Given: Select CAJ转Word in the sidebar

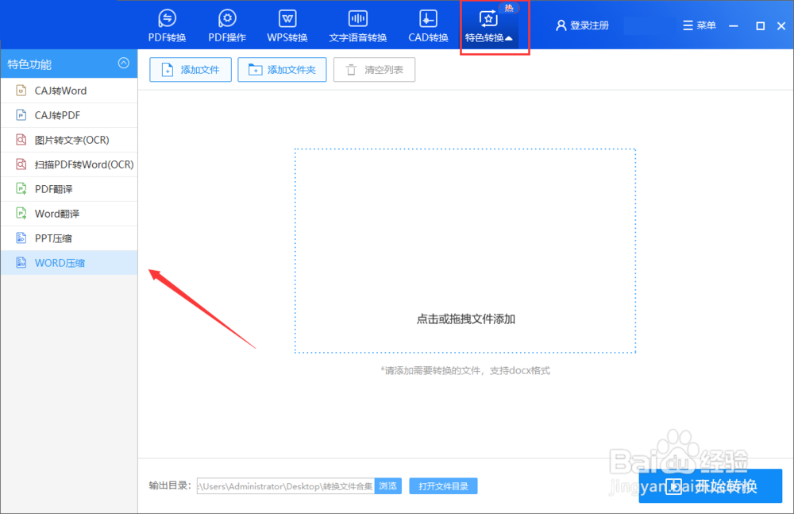Looking at the screenshot, I should [x=60, y=90].
